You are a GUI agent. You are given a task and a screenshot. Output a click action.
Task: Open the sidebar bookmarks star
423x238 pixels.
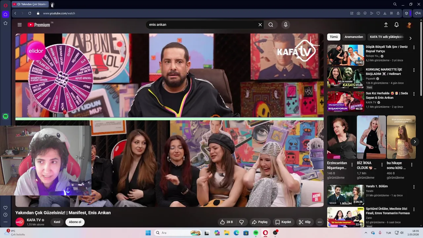click(x=5, y=23)
